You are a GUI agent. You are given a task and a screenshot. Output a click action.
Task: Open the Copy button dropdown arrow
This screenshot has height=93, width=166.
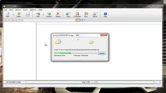pyautogui.click(x=70, y=13)
